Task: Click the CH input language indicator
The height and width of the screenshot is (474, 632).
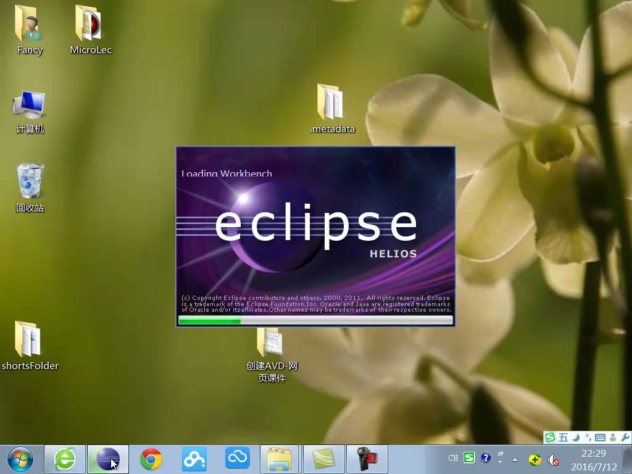Action: coord(453,459)
